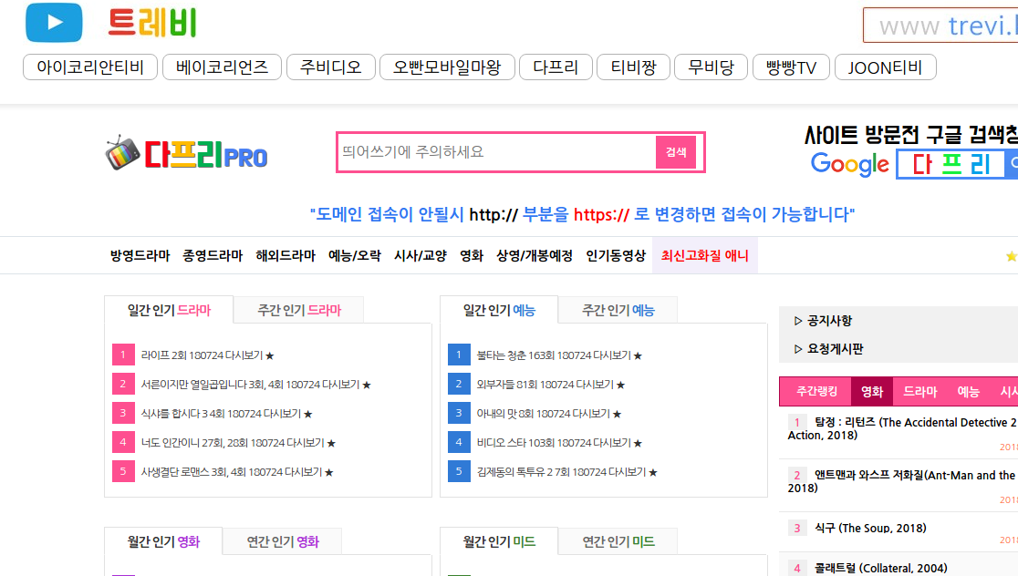Open drama link 사생결단 로맨스 3회, 4회
The image size is (1018, 576).
tap(237, 472)
